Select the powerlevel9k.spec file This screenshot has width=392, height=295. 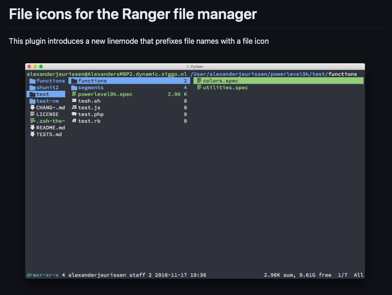click(105, 94)
